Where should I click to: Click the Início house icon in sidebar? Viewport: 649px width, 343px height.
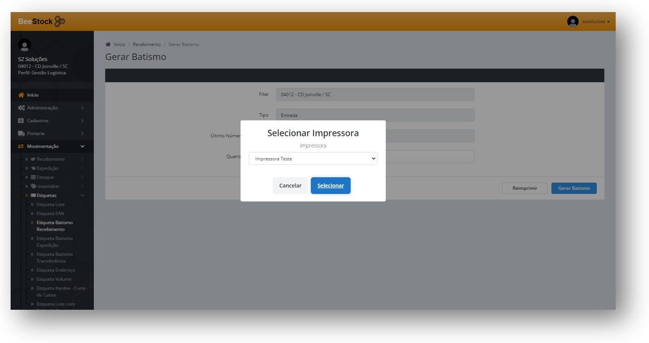(21, 95)
